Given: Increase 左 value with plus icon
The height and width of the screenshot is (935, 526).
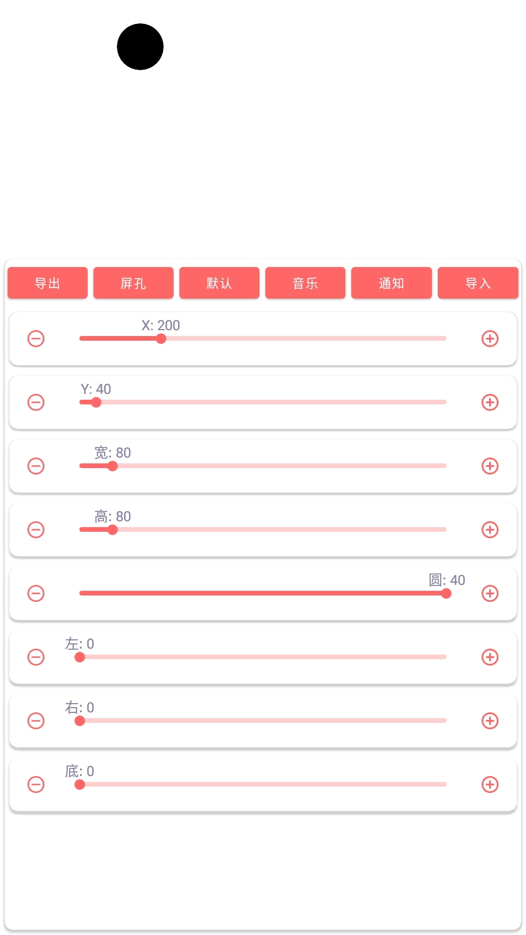Looking at the screenshot, I should tap(490, 657).
